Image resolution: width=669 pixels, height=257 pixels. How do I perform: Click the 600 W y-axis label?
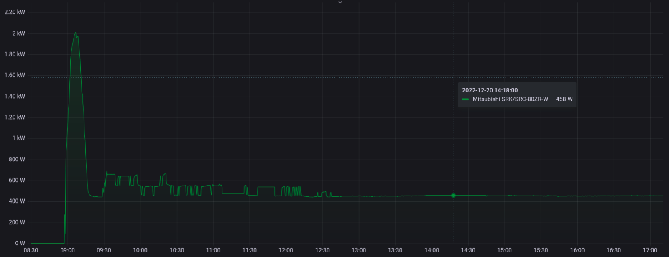pos(17,181)
